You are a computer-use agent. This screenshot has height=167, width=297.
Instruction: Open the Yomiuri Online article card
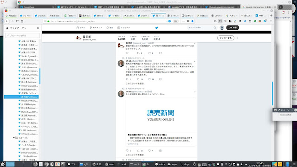coord(161,122)
